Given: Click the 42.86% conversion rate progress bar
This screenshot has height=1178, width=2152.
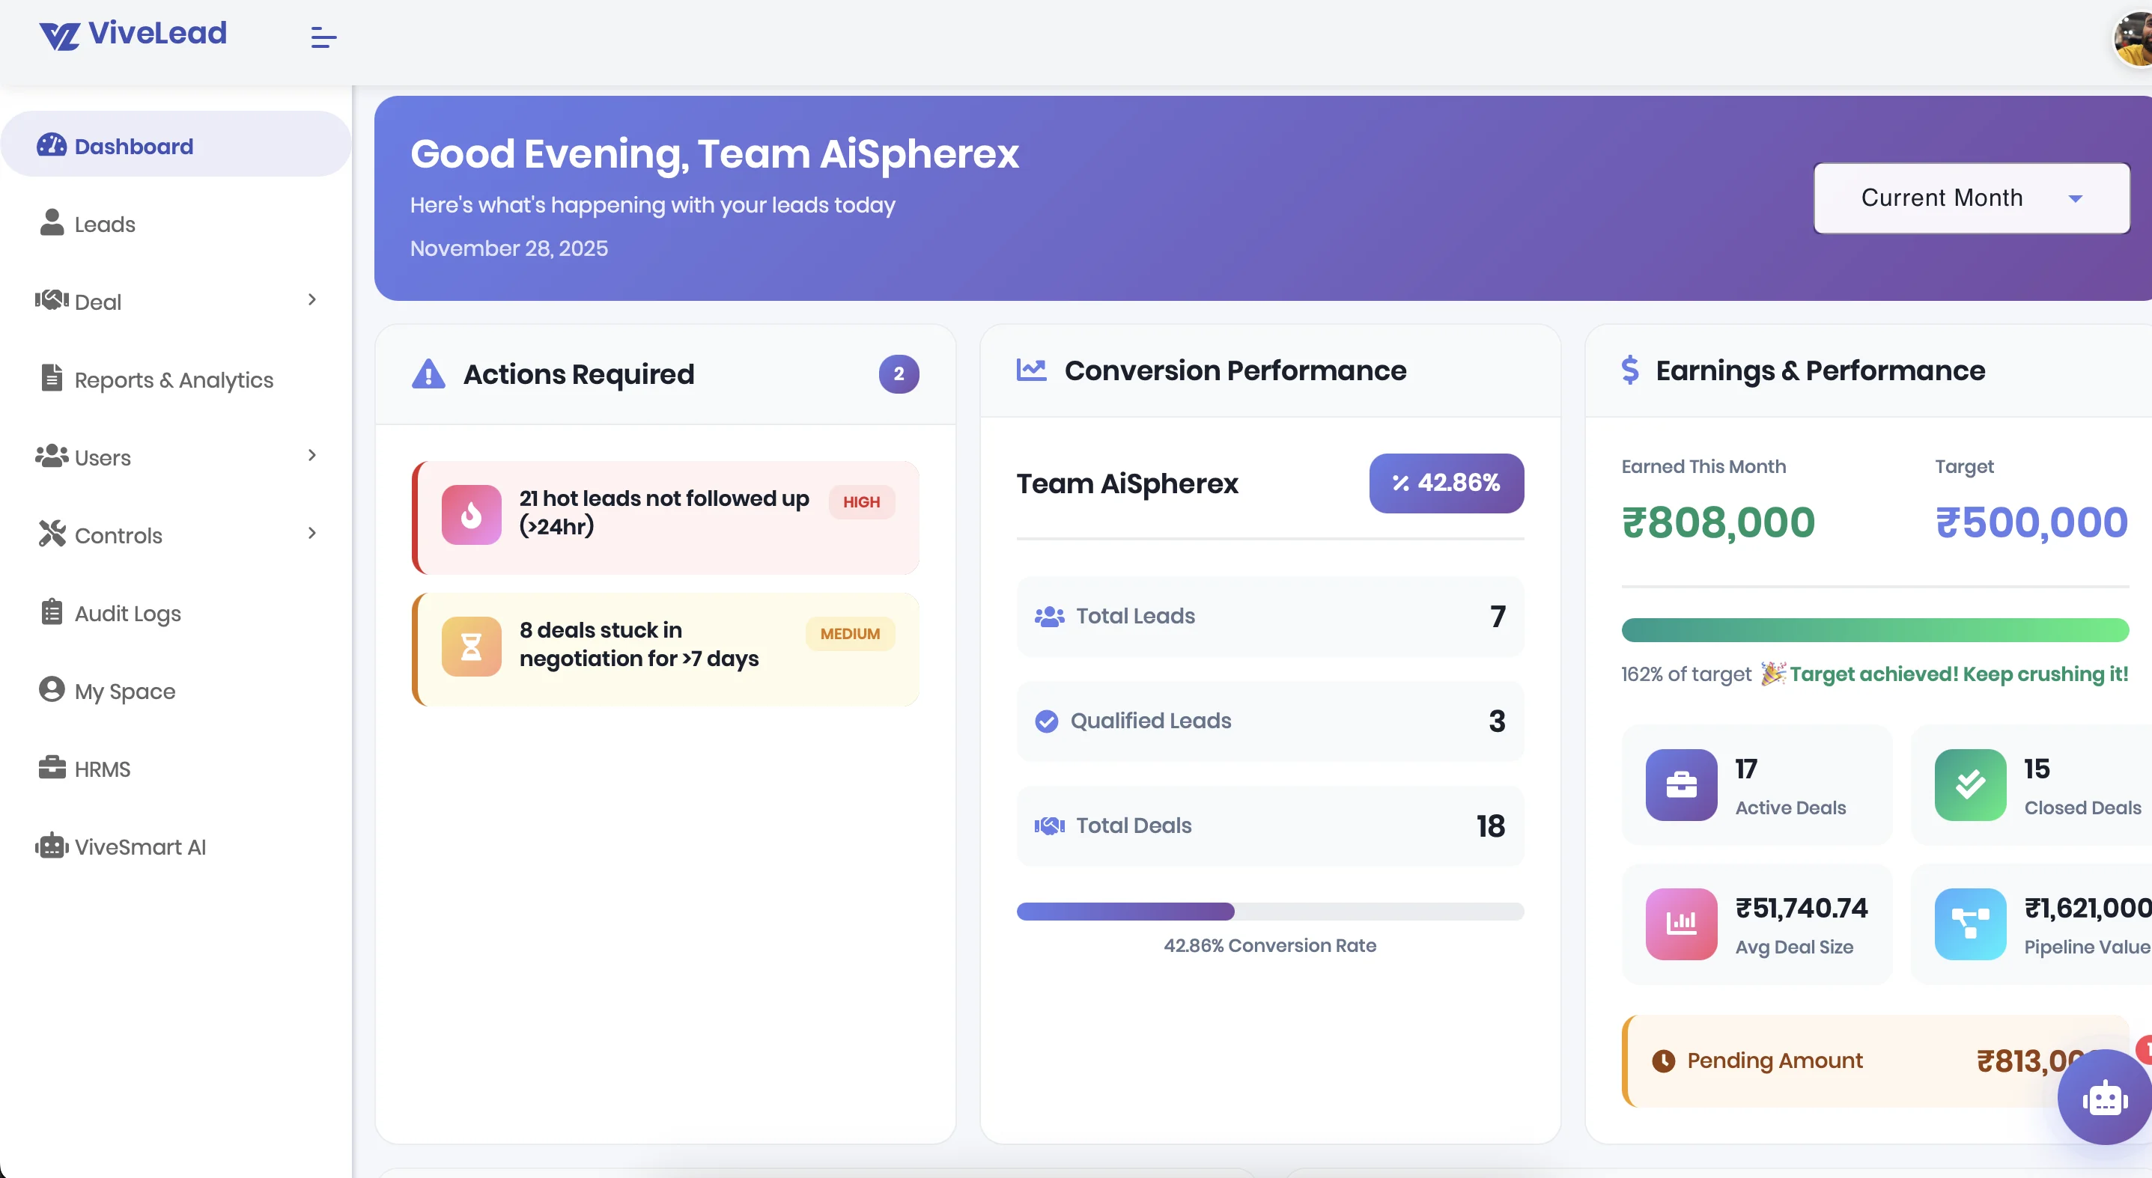Looking at the screenshot, I should (x=1268, y=912).
